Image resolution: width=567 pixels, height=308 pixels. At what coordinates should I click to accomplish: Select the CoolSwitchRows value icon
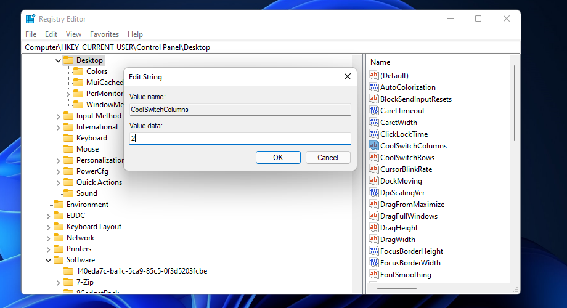(x=374, y=157)
